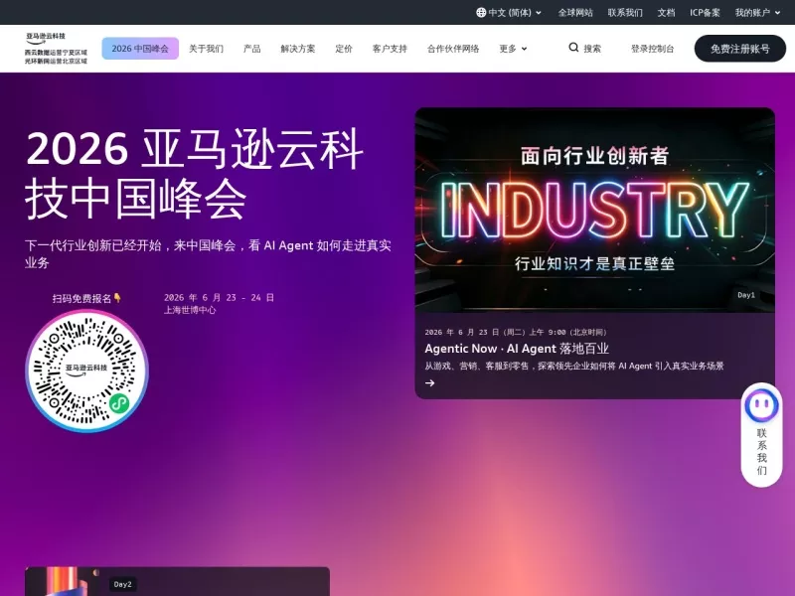The width and height of the screenshot is (795, 596).
Task: Click the chatbot face icon
Action: click(x=761, y=405)
